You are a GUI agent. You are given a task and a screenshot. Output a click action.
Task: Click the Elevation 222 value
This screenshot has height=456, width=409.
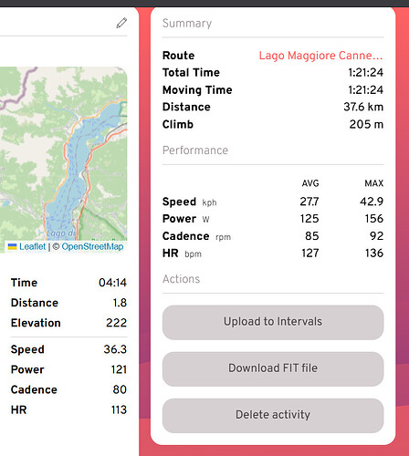pos(116,323)
